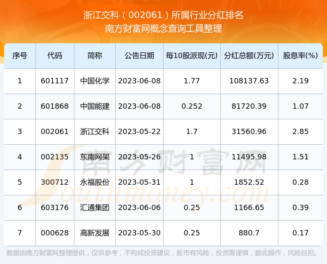Click date 2023-05-26
The width and height of the screenshot is (327, 264).
(139, 157)
